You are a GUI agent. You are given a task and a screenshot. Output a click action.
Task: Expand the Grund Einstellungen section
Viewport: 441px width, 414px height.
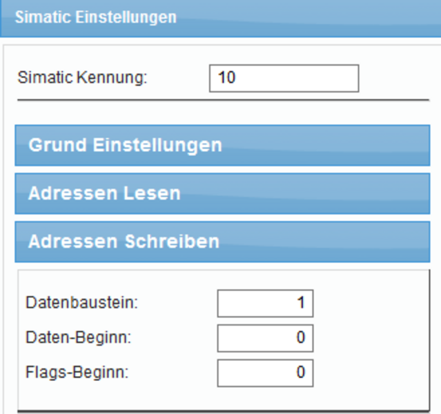coord(222,146)
